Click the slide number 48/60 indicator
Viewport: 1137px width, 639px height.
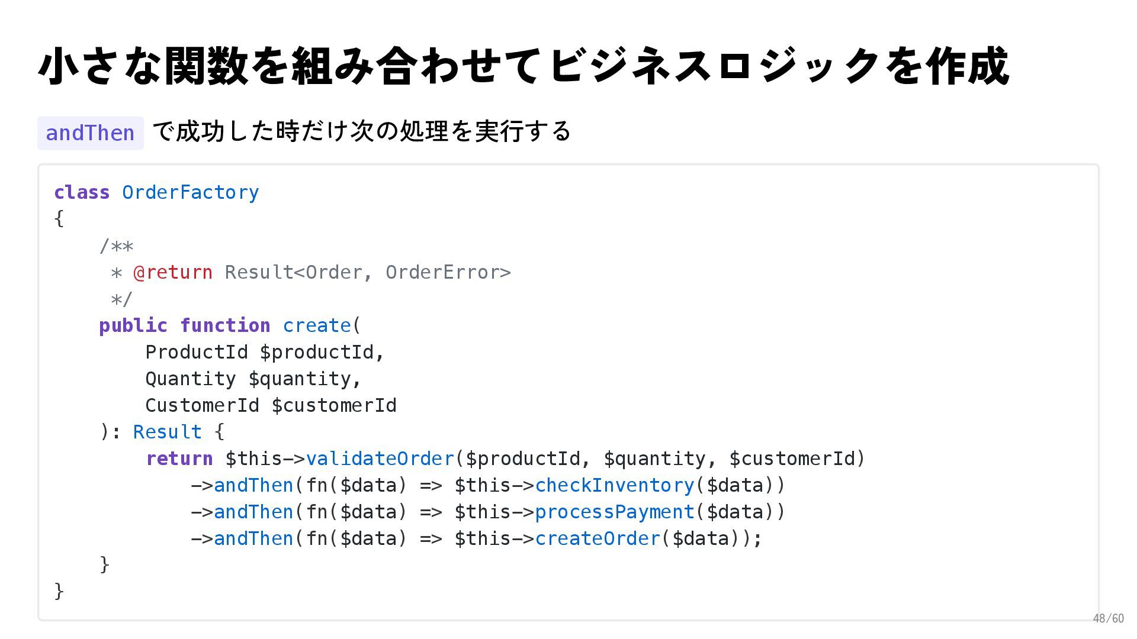pos(1107,618)
